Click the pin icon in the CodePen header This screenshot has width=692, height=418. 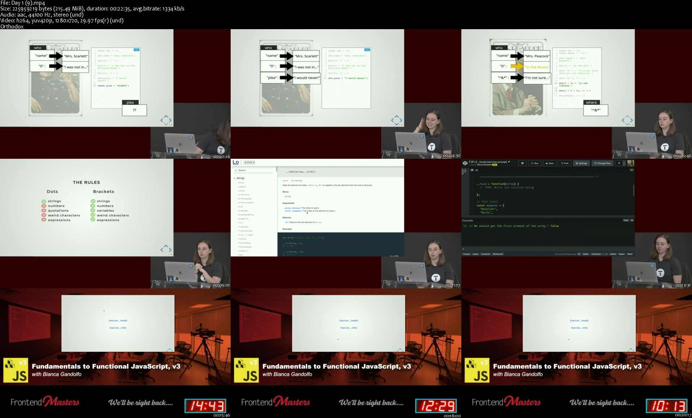619,163
